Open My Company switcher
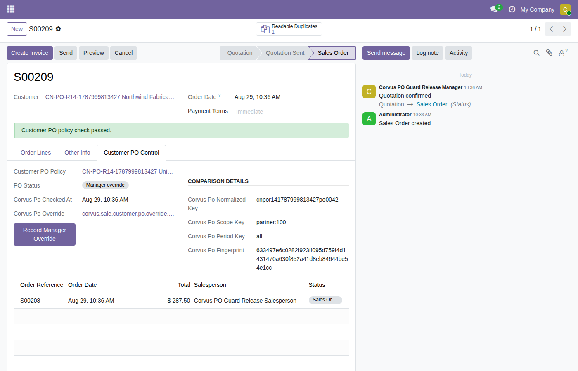 (537, 9)
